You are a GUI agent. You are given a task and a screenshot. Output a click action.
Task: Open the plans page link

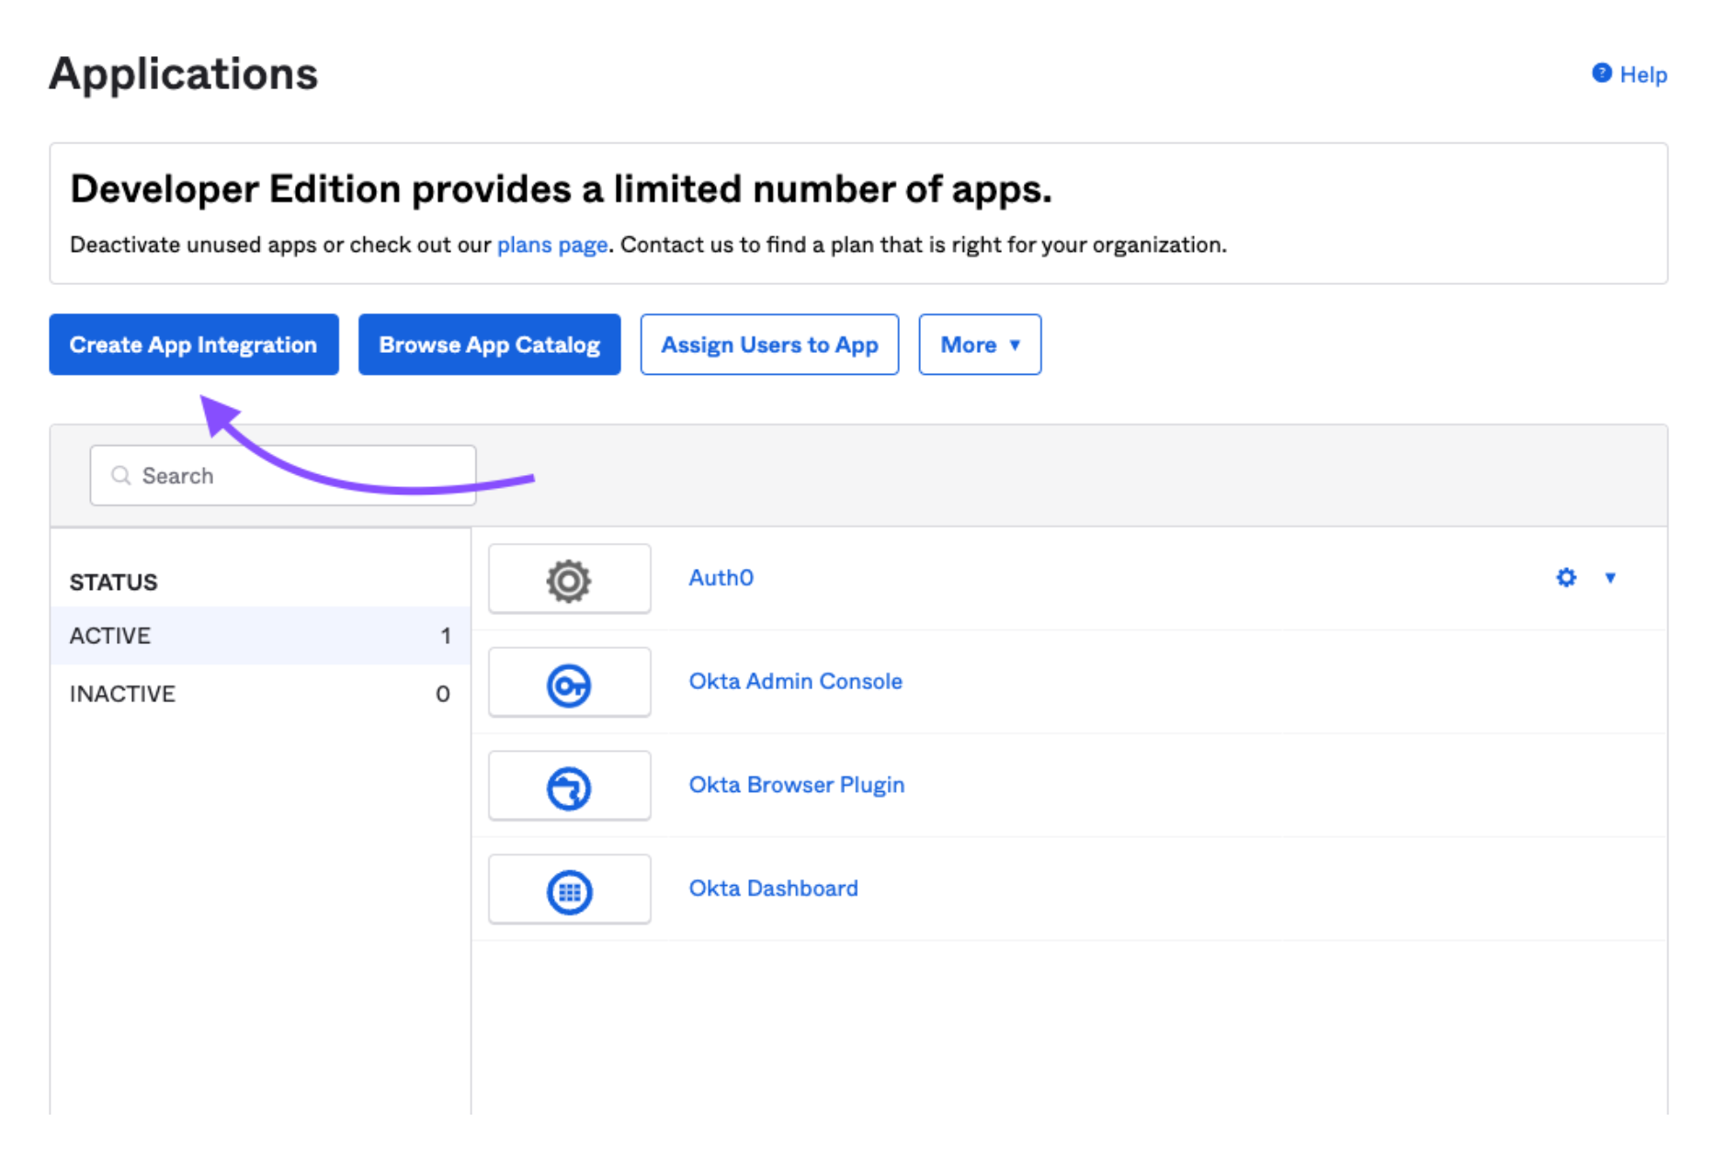(551, 244)
